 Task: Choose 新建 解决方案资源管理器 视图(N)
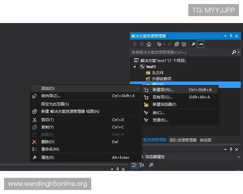(85, 112)
